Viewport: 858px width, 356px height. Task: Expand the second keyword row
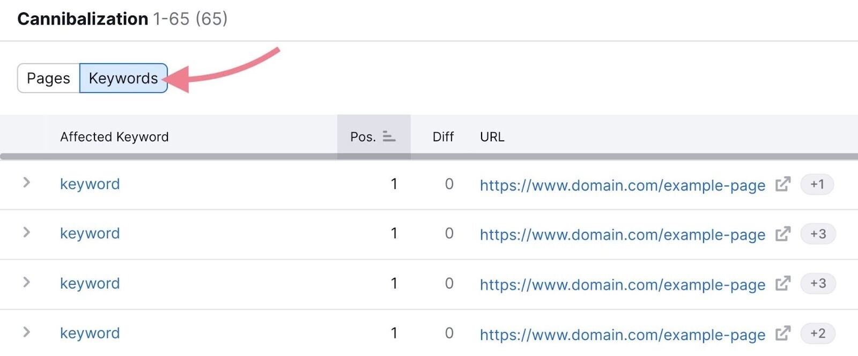(x=26, y=233)
